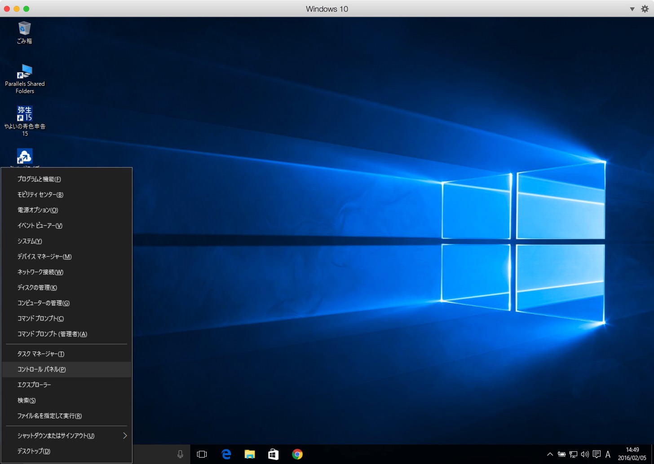Select the 弥生 15 desktop shortcut
This screenshot has height=464, width=654.
pos(25,121)
